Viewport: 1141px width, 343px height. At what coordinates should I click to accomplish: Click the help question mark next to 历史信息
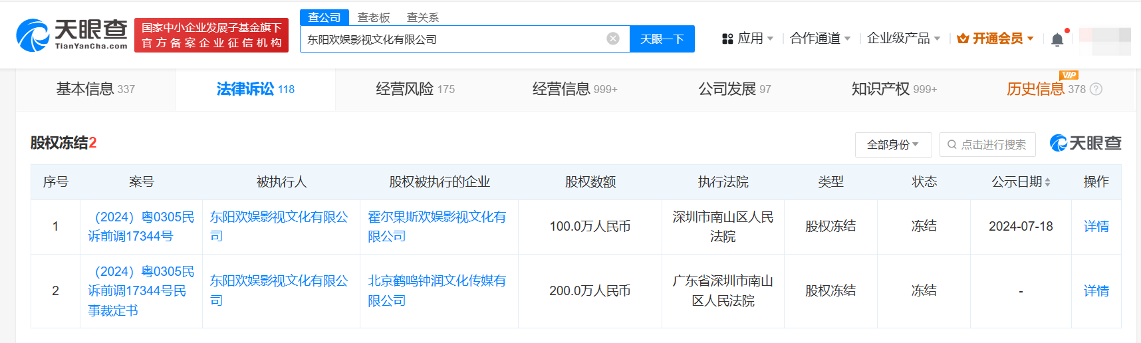(x=1096, y=89)
